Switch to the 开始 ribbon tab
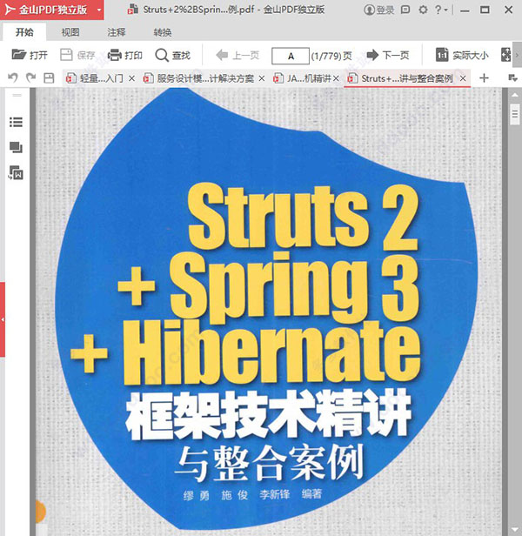The height and width of the screenshot is (536, 522). point(24,32)
